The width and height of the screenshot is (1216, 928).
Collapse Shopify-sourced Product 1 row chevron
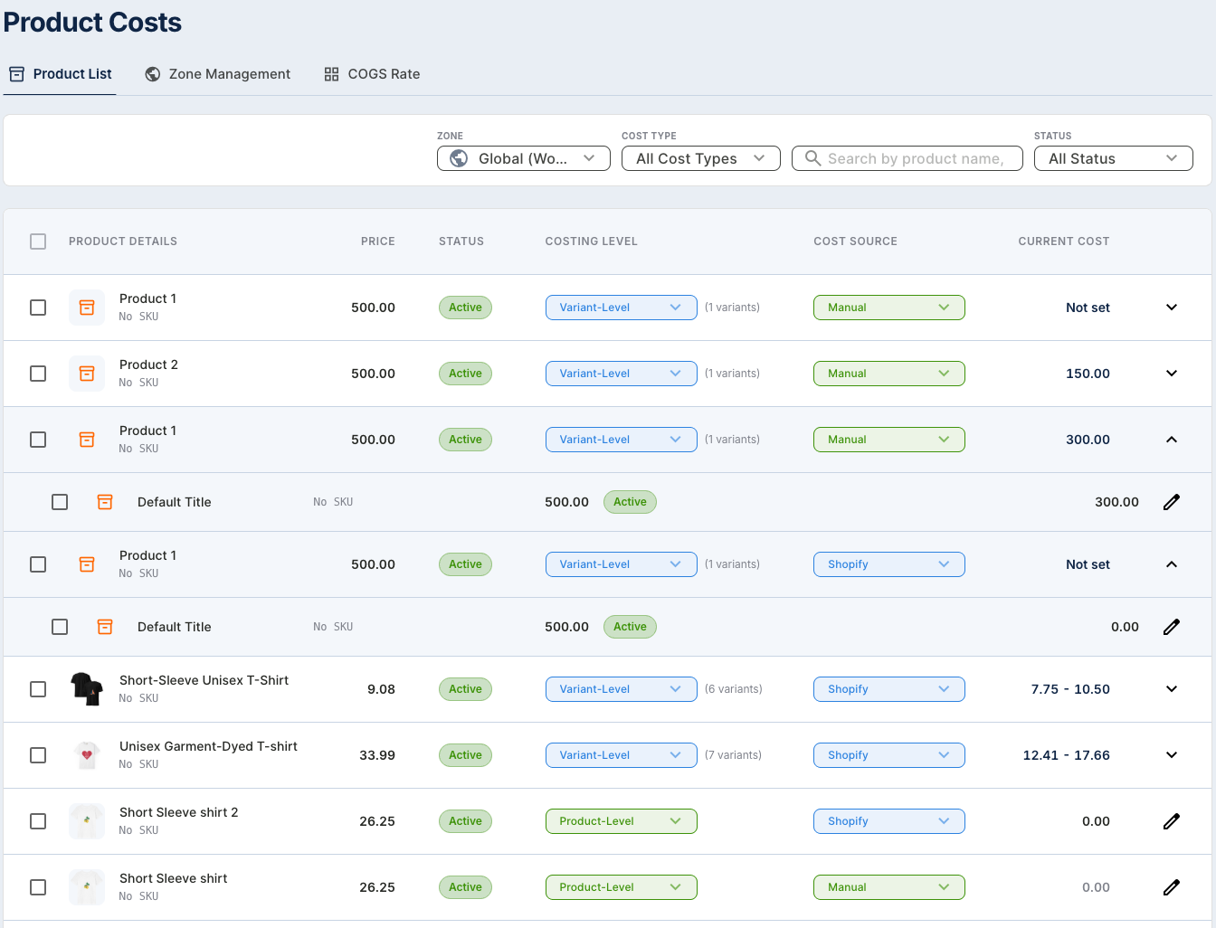1172,564
